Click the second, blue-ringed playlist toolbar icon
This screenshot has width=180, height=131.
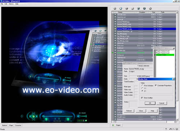(x=121, y=9)
